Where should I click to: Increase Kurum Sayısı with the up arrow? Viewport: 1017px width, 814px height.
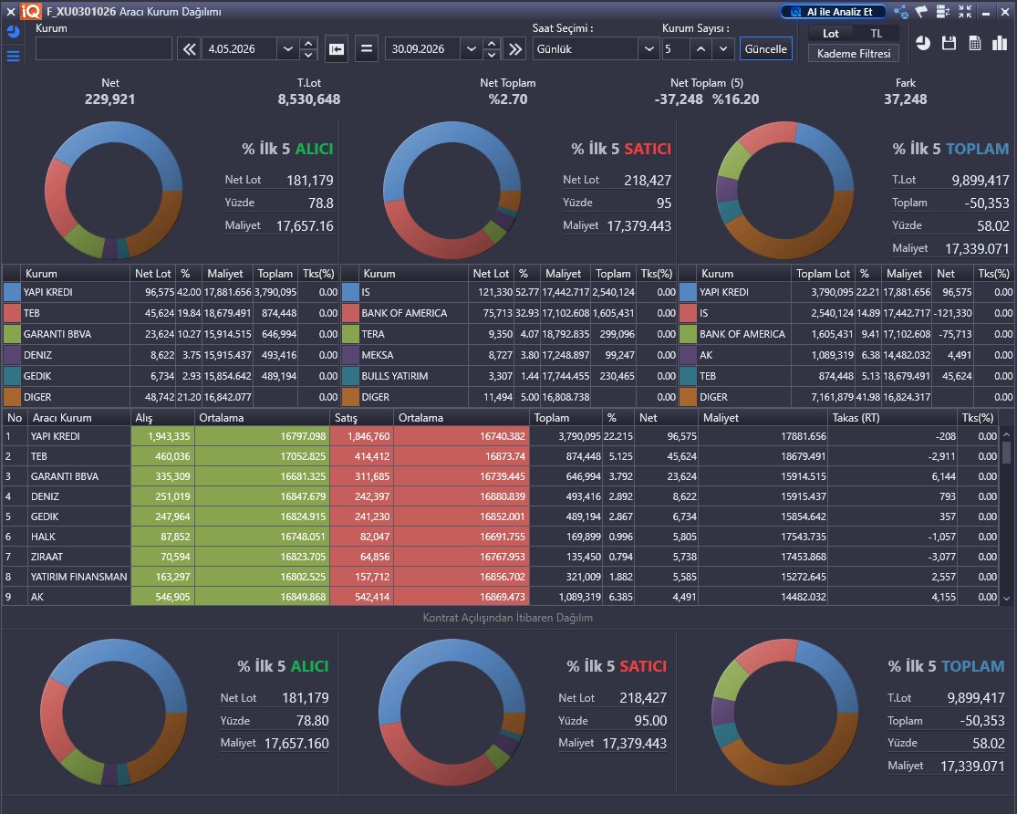[x=700, y=48]
